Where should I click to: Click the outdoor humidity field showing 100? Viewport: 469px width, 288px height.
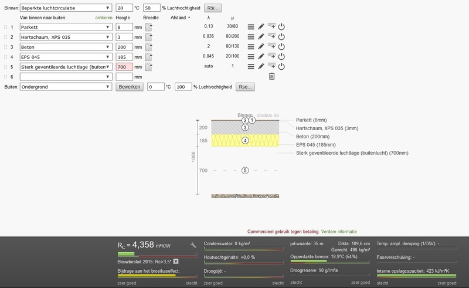click(x=183, y=87)
